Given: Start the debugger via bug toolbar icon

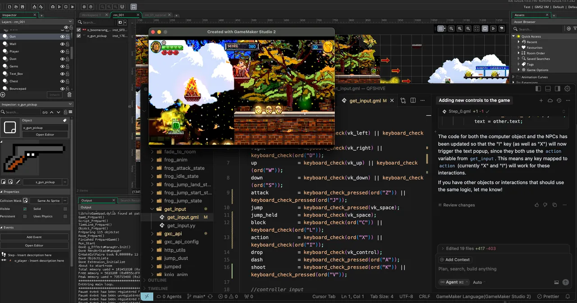Looking at the screenshot, I should click(x=53, y=7).
